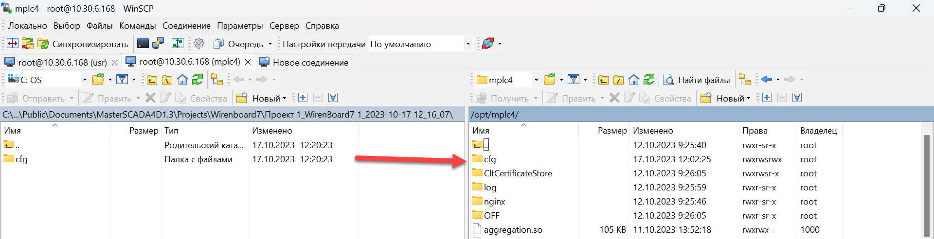Click the remote panel invert selection icon
This screenshot has width=934, height=239.
click(x=797, y=98)
